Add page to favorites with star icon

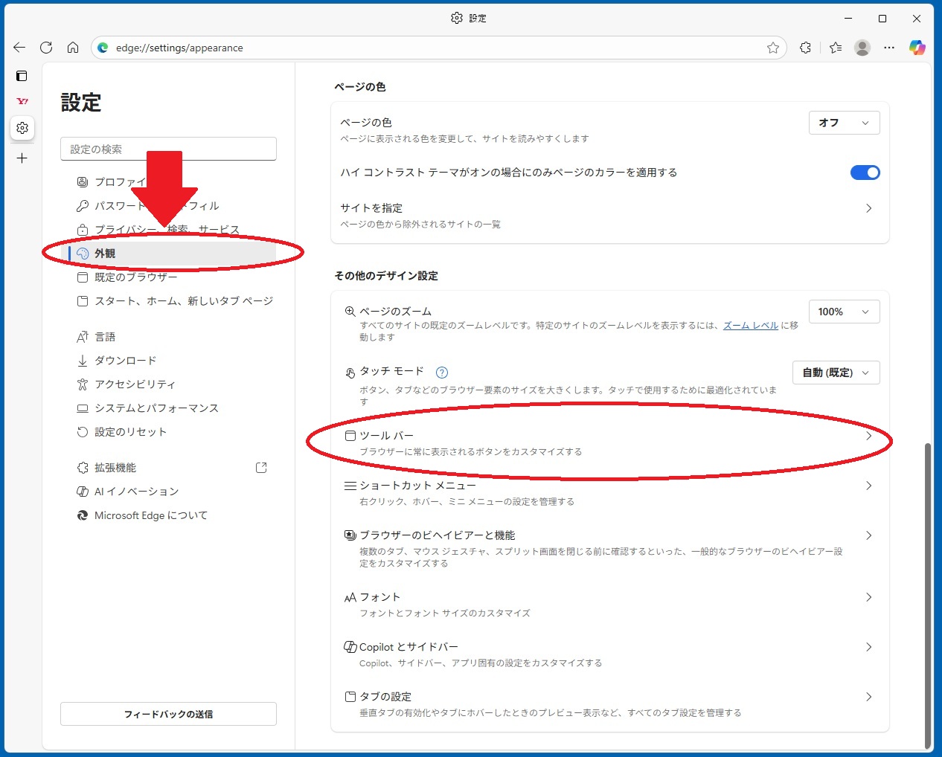pyautogui.click(x=773, y=48)
